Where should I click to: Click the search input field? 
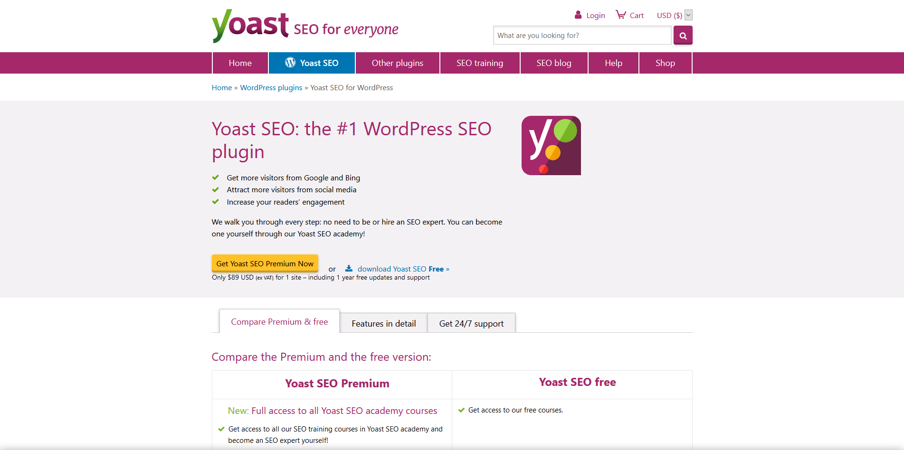click(582, 35)
